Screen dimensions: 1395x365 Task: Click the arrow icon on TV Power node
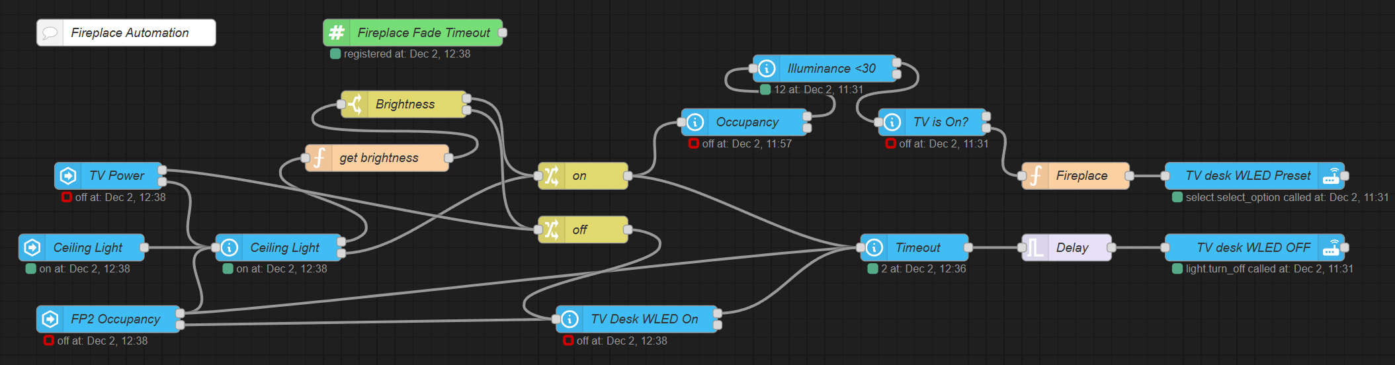pos(68,175)
